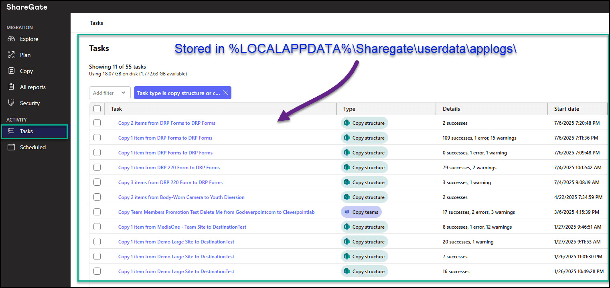The image size is (610, 288).
Task: Click the Copy Team Members Promotion Test link
Action: pos(217,212)
